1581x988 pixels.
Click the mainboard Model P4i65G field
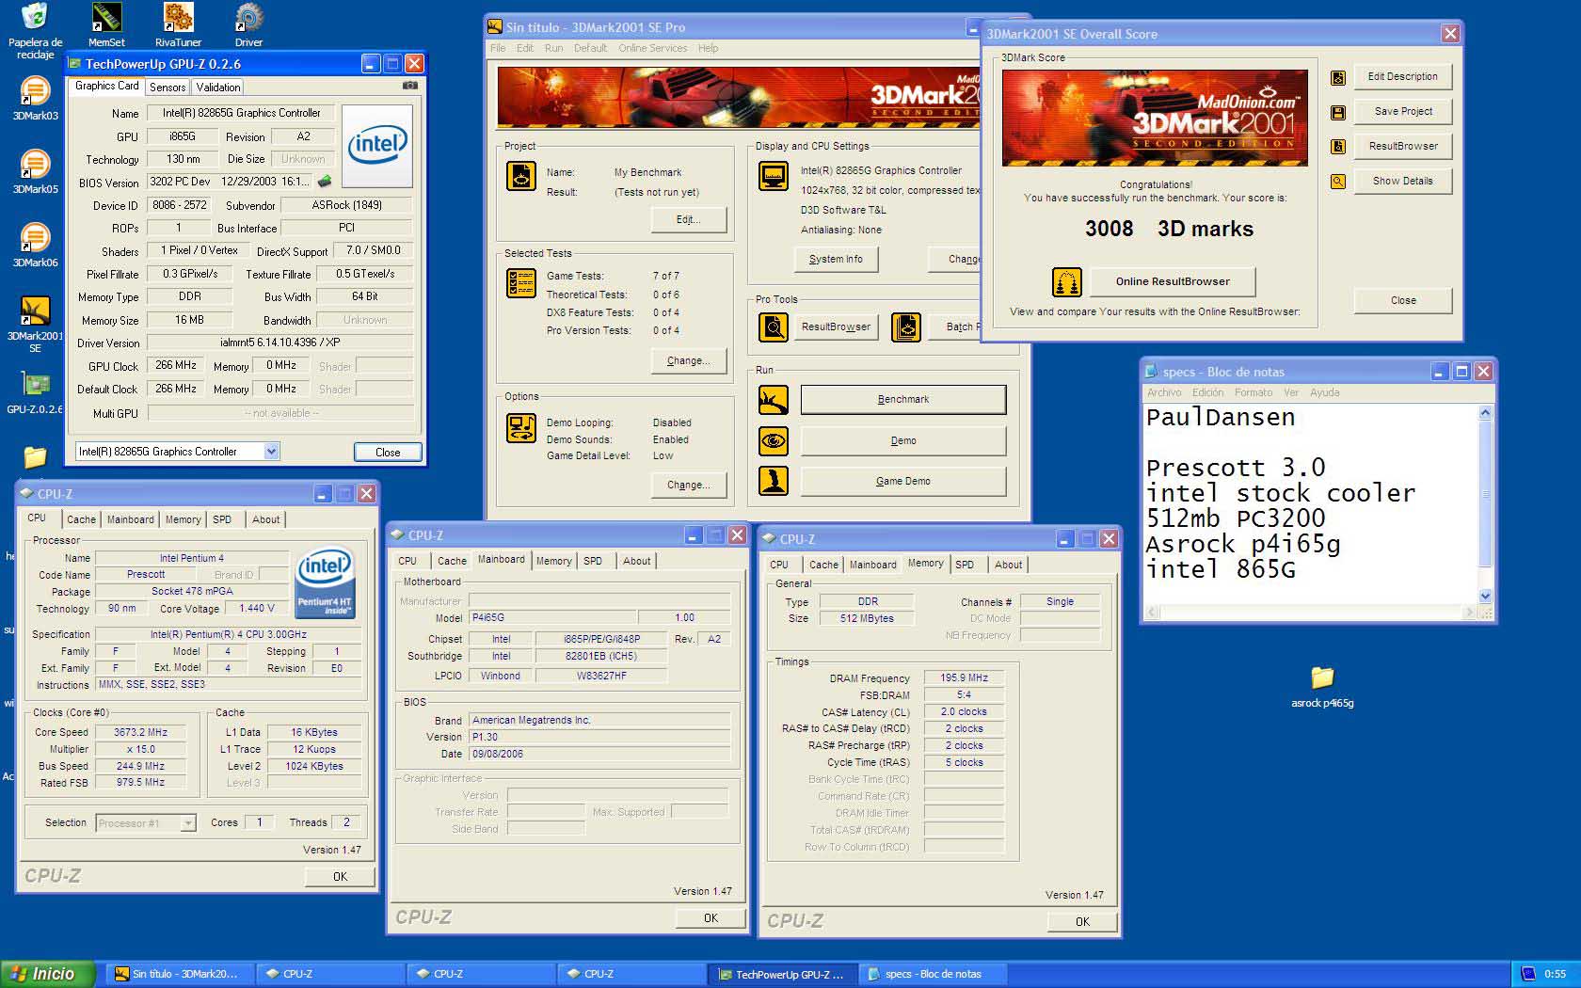[x=553, y=618]
